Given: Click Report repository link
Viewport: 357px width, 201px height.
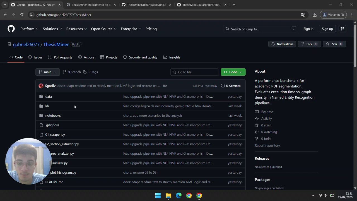Looking at the screenshot, I should pyautogui.click(x=267, y=145).
